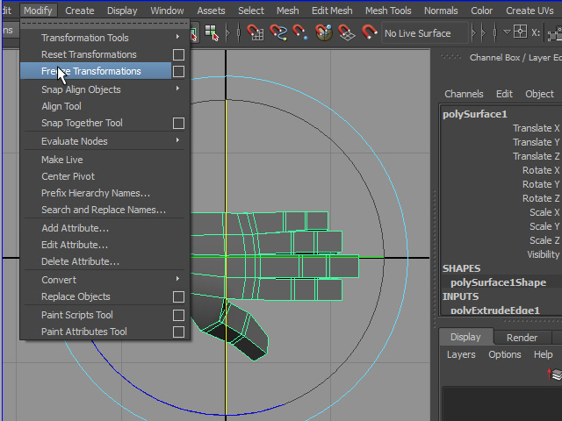Open Paint Scripts Tool option box
The image size is (562, 421).
178,315
